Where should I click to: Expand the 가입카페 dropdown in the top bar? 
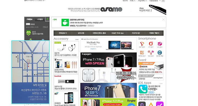(146, 1)
